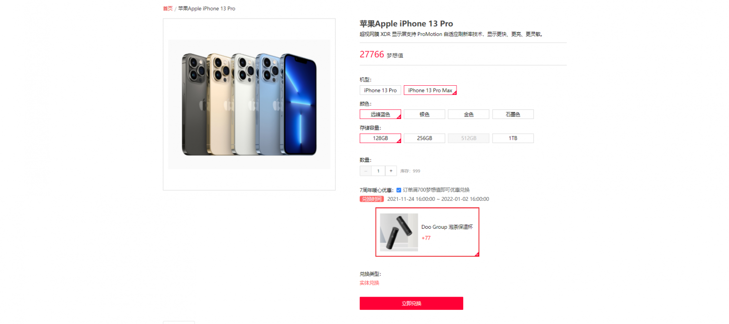Click the minus quantity button
Viewport: 729px width, 324px height.
pos(365,171)
